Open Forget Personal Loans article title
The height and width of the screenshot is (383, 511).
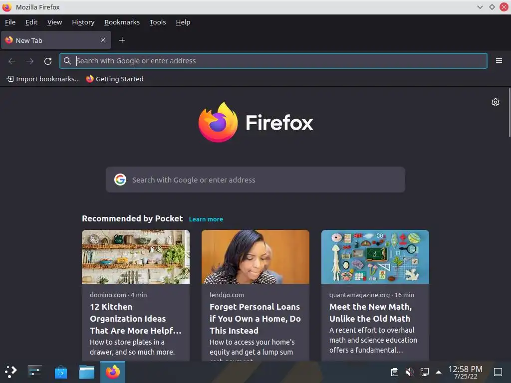pos(255,319)
